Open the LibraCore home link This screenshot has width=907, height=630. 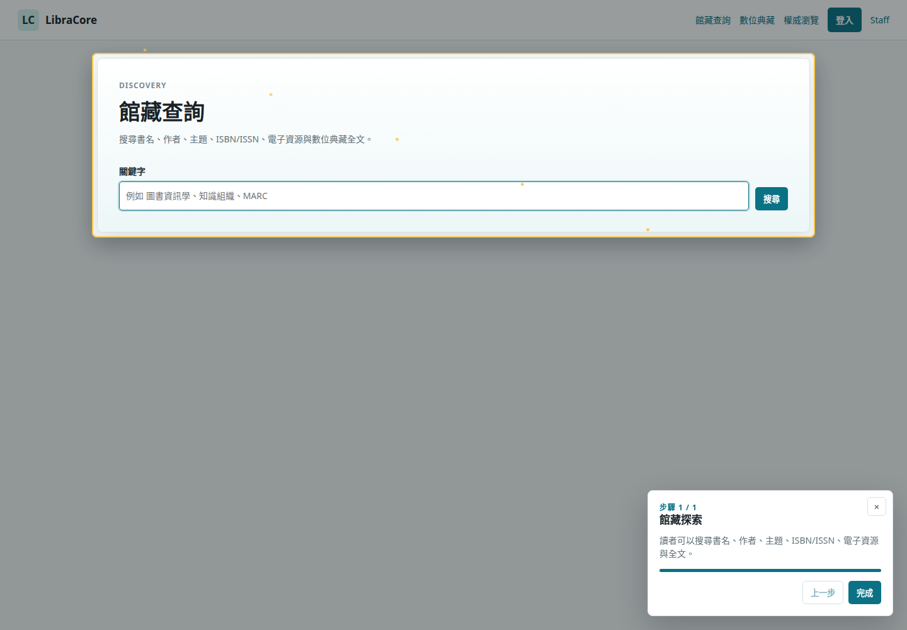[57, 20]
